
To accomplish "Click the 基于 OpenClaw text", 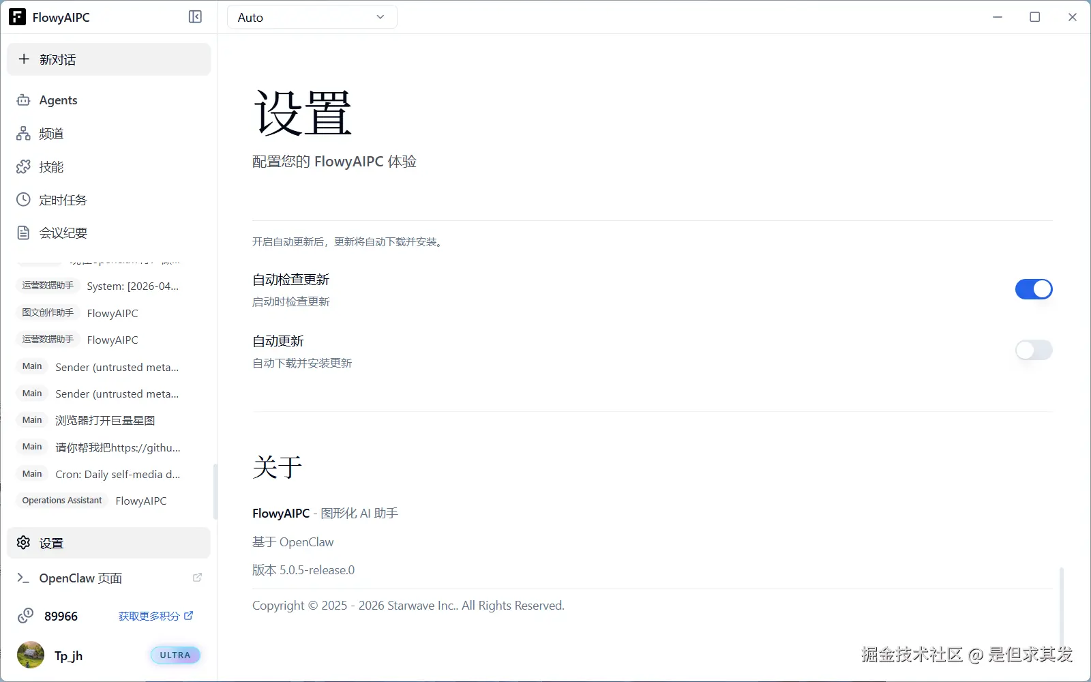I will click(293, 542).
